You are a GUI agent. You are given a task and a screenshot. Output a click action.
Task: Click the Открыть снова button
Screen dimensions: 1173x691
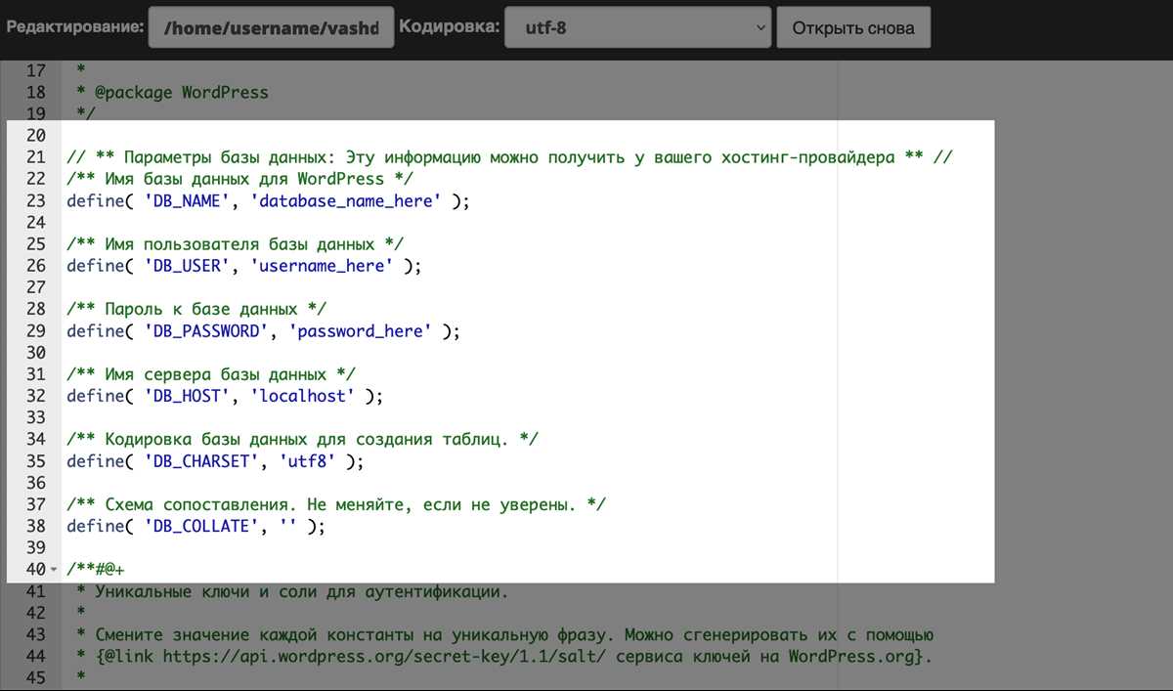(x=853, y=27)
